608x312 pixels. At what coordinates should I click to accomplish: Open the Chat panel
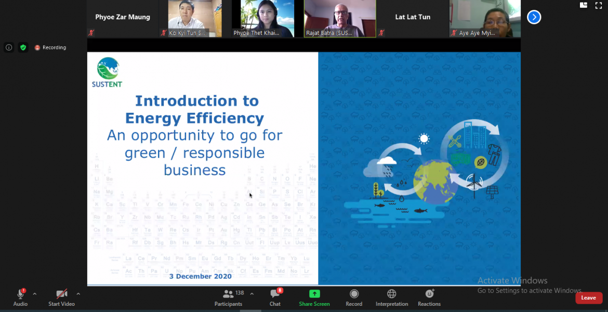[275, 297]
